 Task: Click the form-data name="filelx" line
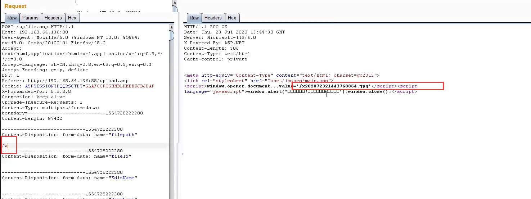click(x=67, y=157)
